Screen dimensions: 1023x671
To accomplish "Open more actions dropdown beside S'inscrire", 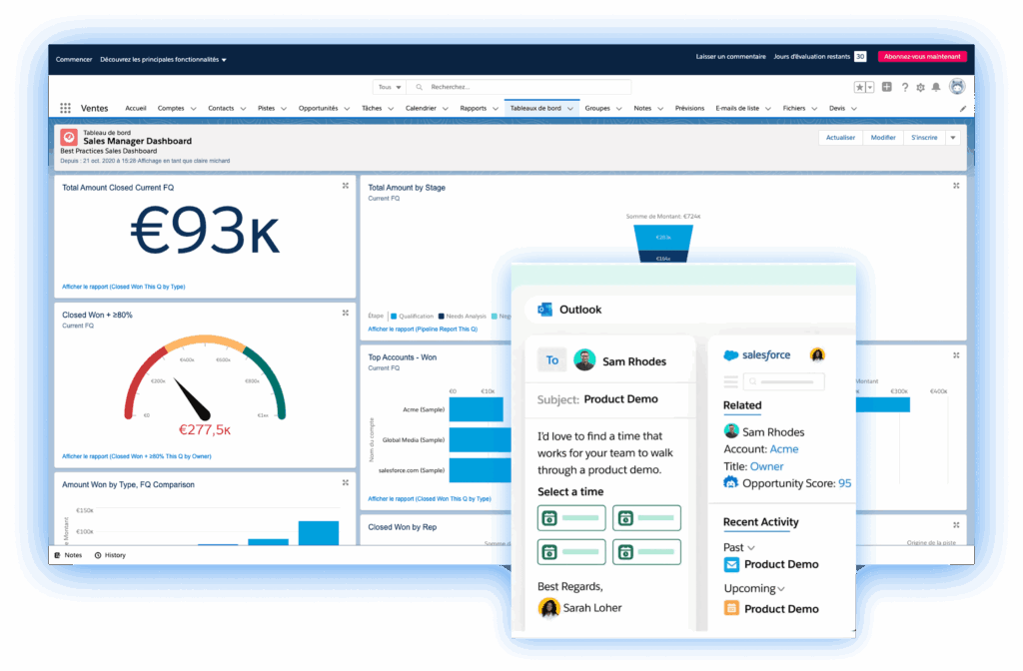I will 952,138.
